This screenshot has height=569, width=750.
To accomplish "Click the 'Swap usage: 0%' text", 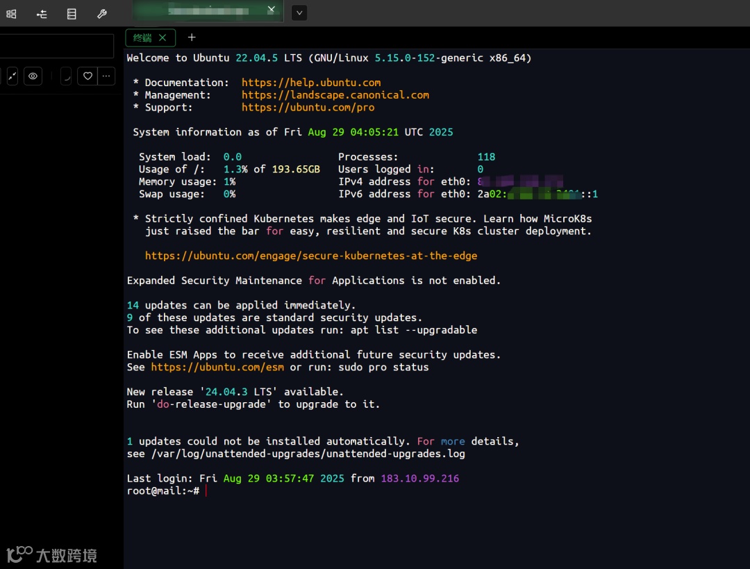I will click(x=187, y=194).
